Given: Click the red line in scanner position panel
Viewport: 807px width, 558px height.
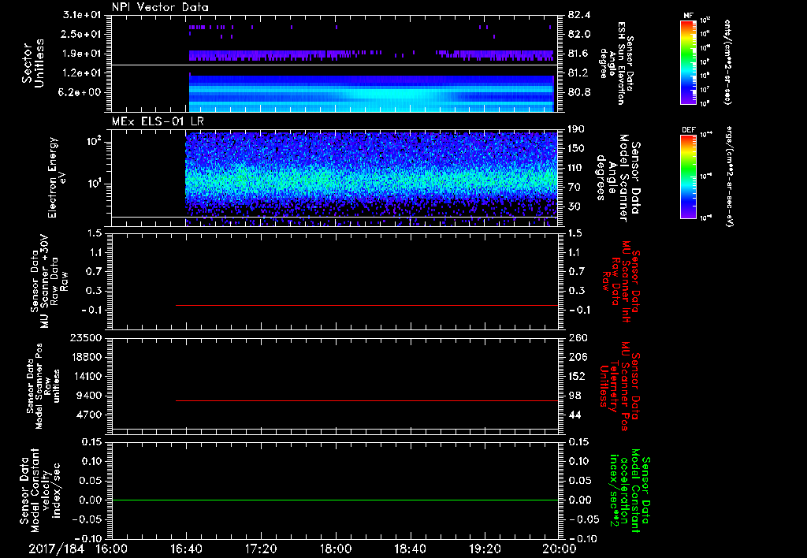Looking at the screenshot, I should (x=367, y=400).
